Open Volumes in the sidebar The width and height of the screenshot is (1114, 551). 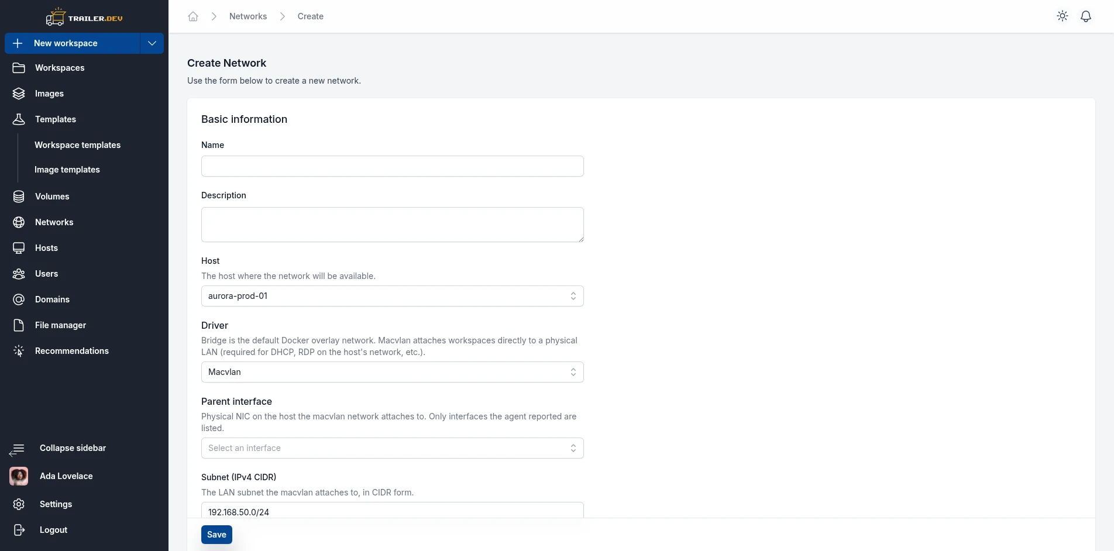coord(52,197)
